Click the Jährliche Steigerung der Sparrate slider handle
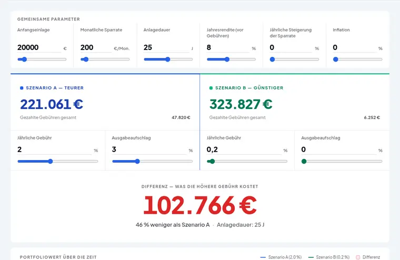 tap(273, 59)
